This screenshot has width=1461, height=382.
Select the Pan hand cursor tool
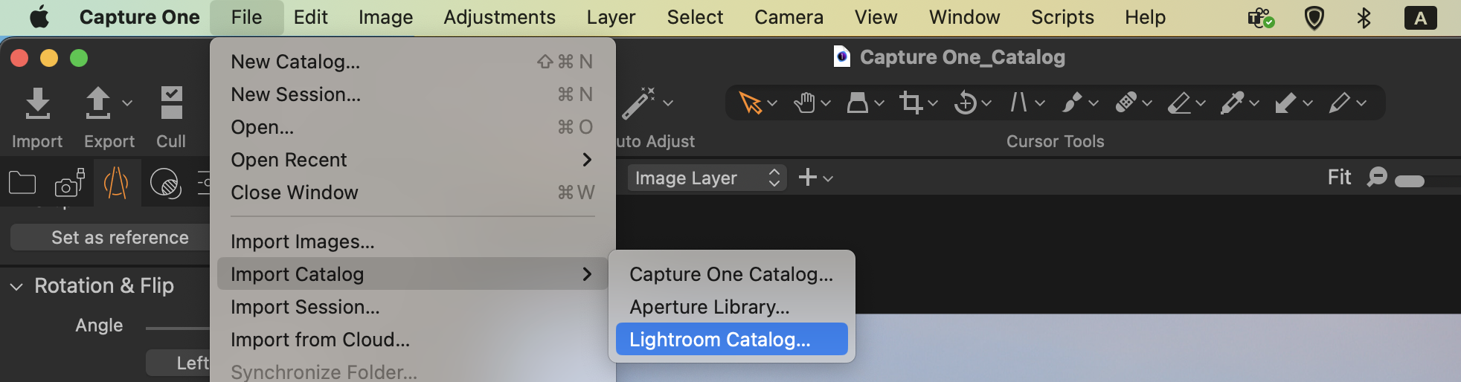click(804, 103)
